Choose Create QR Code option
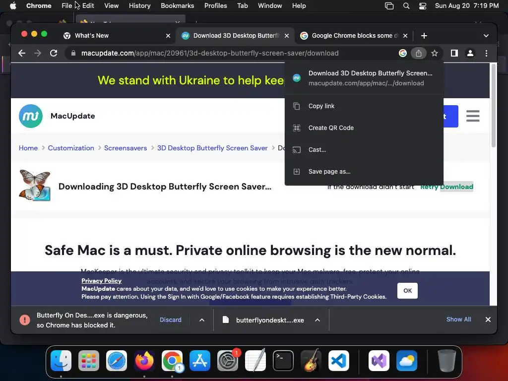The image size is (508, 381). tap(364, 128)
